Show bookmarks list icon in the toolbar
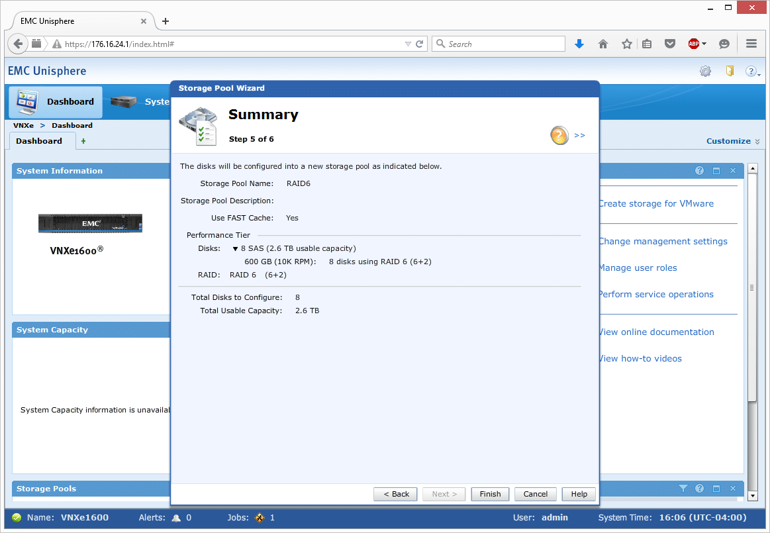This screenshot has width=770, height=533. 648,44
